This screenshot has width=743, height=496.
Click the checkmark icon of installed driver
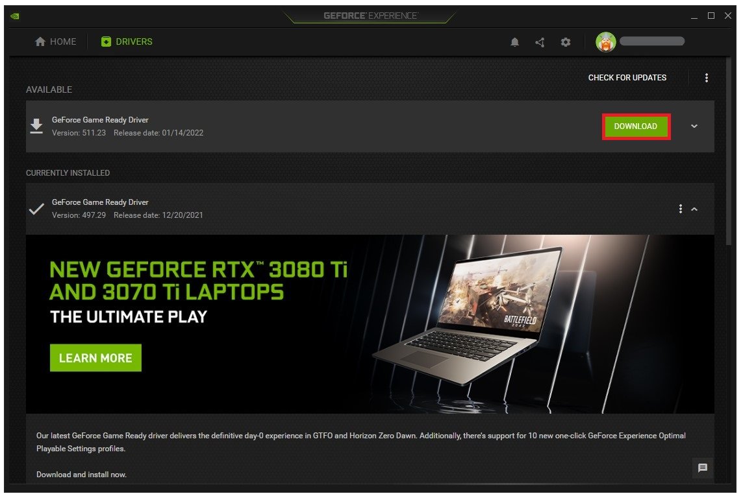pos(36,209)
